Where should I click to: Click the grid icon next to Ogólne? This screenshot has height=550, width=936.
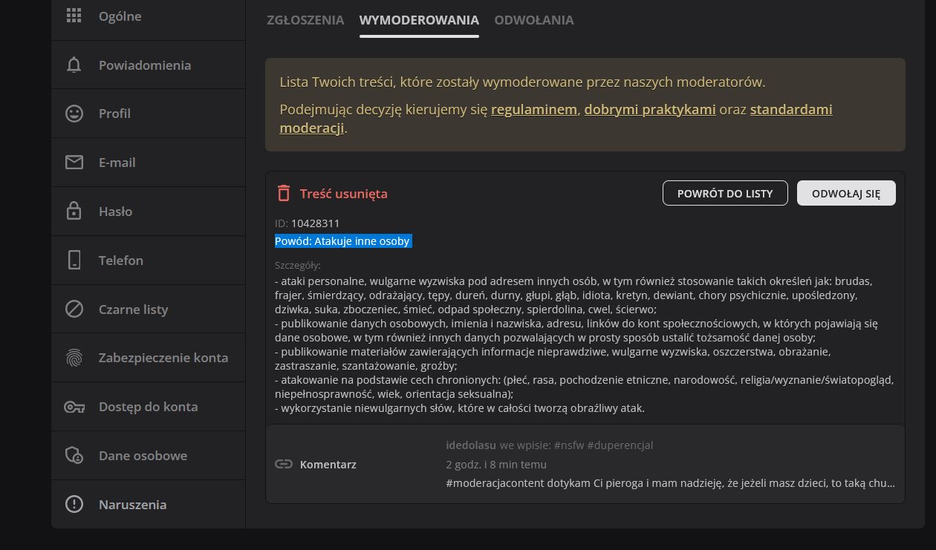tap(74, 16)
